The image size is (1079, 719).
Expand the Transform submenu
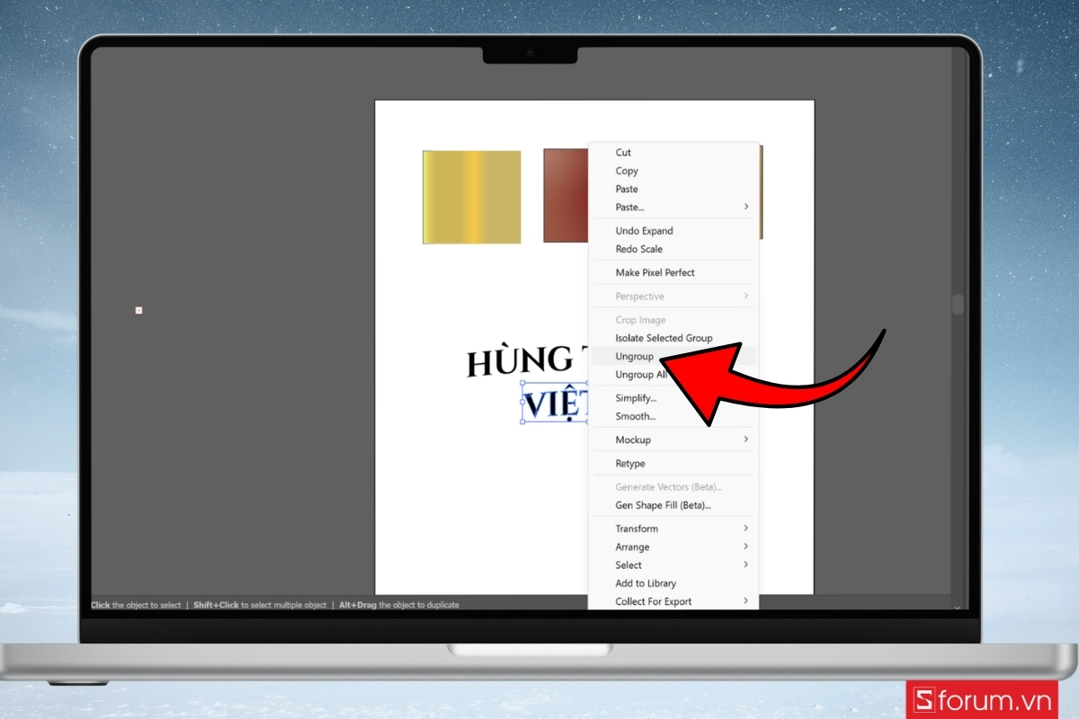click(636, 528)
